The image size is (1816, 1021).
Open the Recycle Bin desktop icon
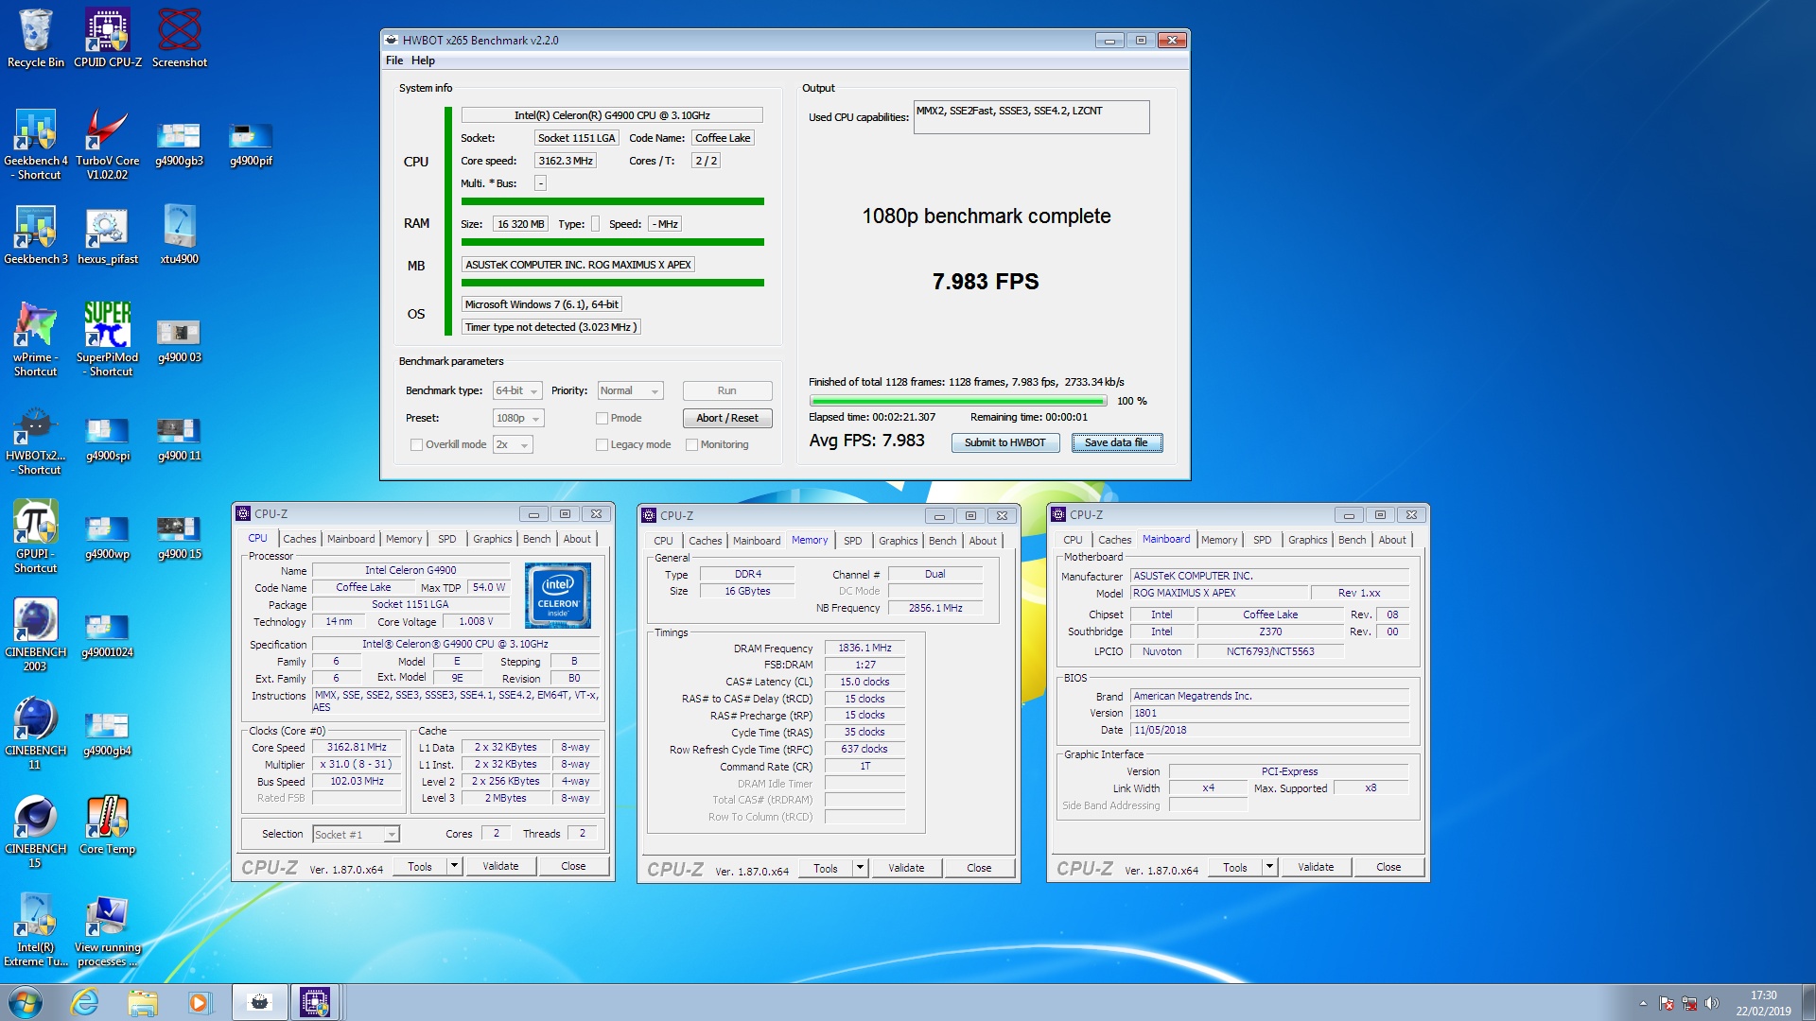coord(36,38)
